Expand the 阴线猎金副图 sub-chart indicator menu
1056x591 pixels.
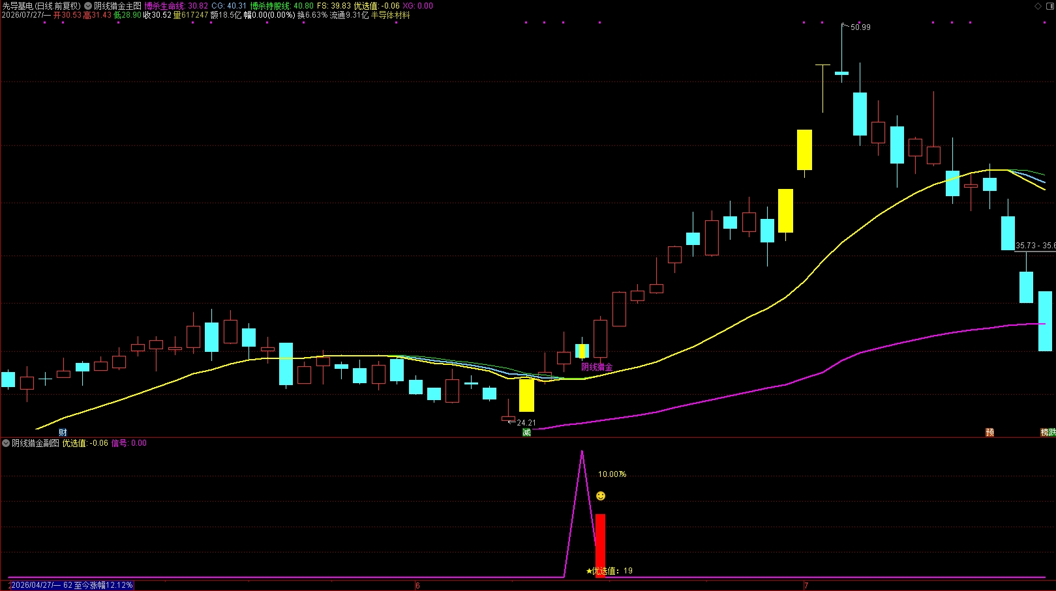click(6, 443)
